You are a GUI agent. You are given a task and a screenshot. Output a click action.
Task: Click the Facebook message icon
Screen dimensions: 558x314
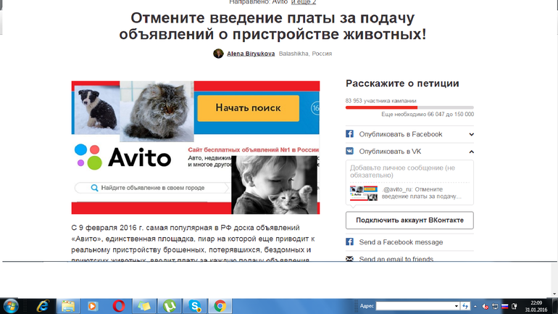[349, 242]
